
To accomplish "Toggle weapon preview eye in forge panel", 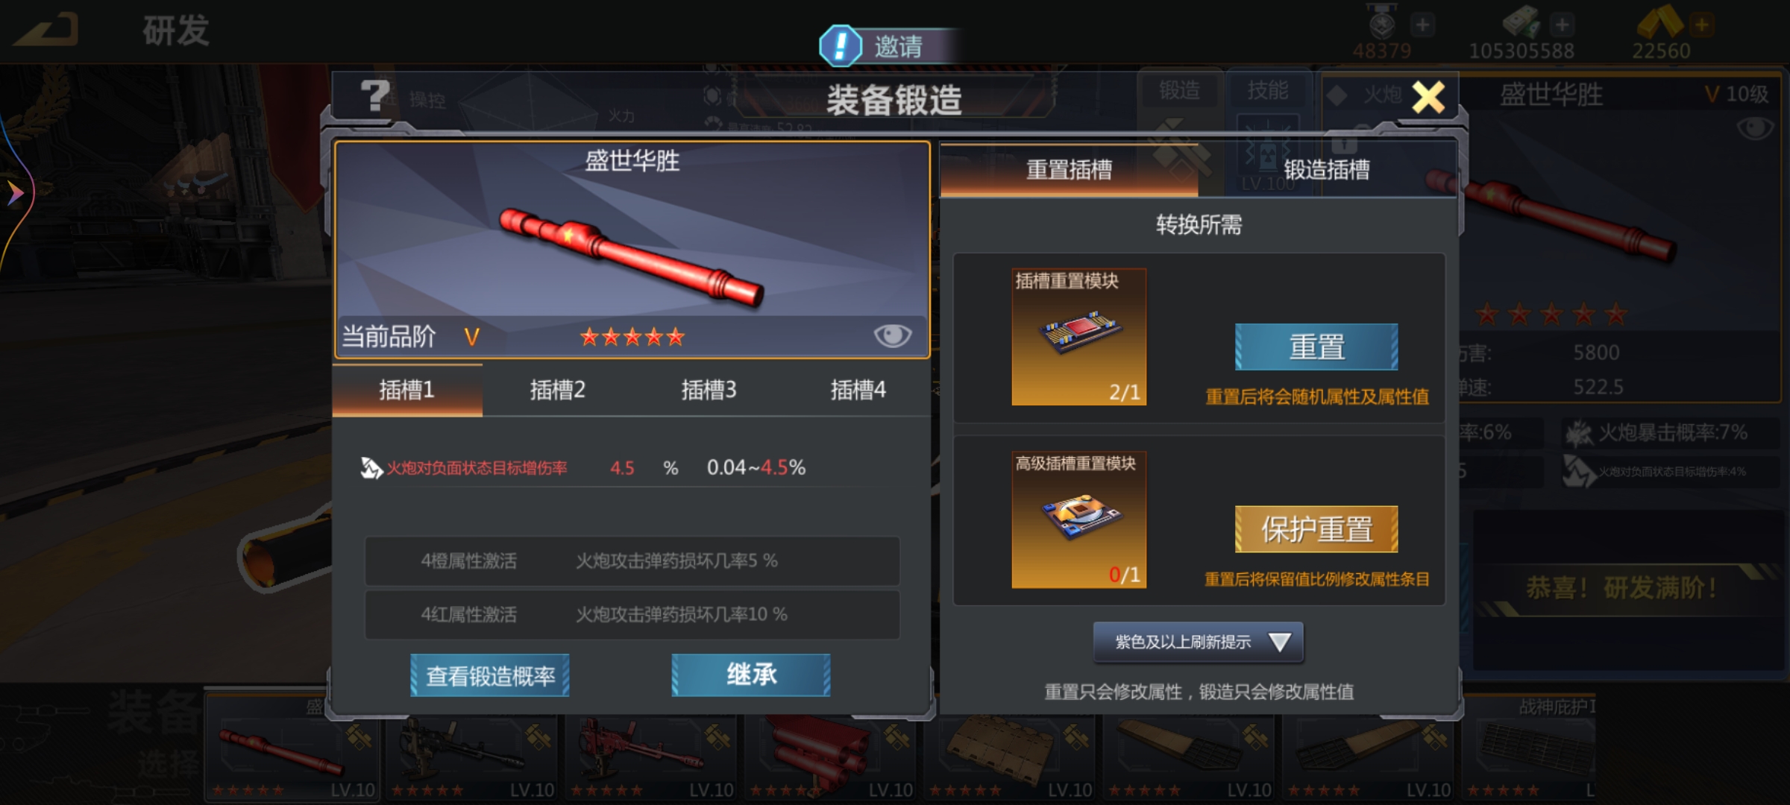I will tap(892, 336).
